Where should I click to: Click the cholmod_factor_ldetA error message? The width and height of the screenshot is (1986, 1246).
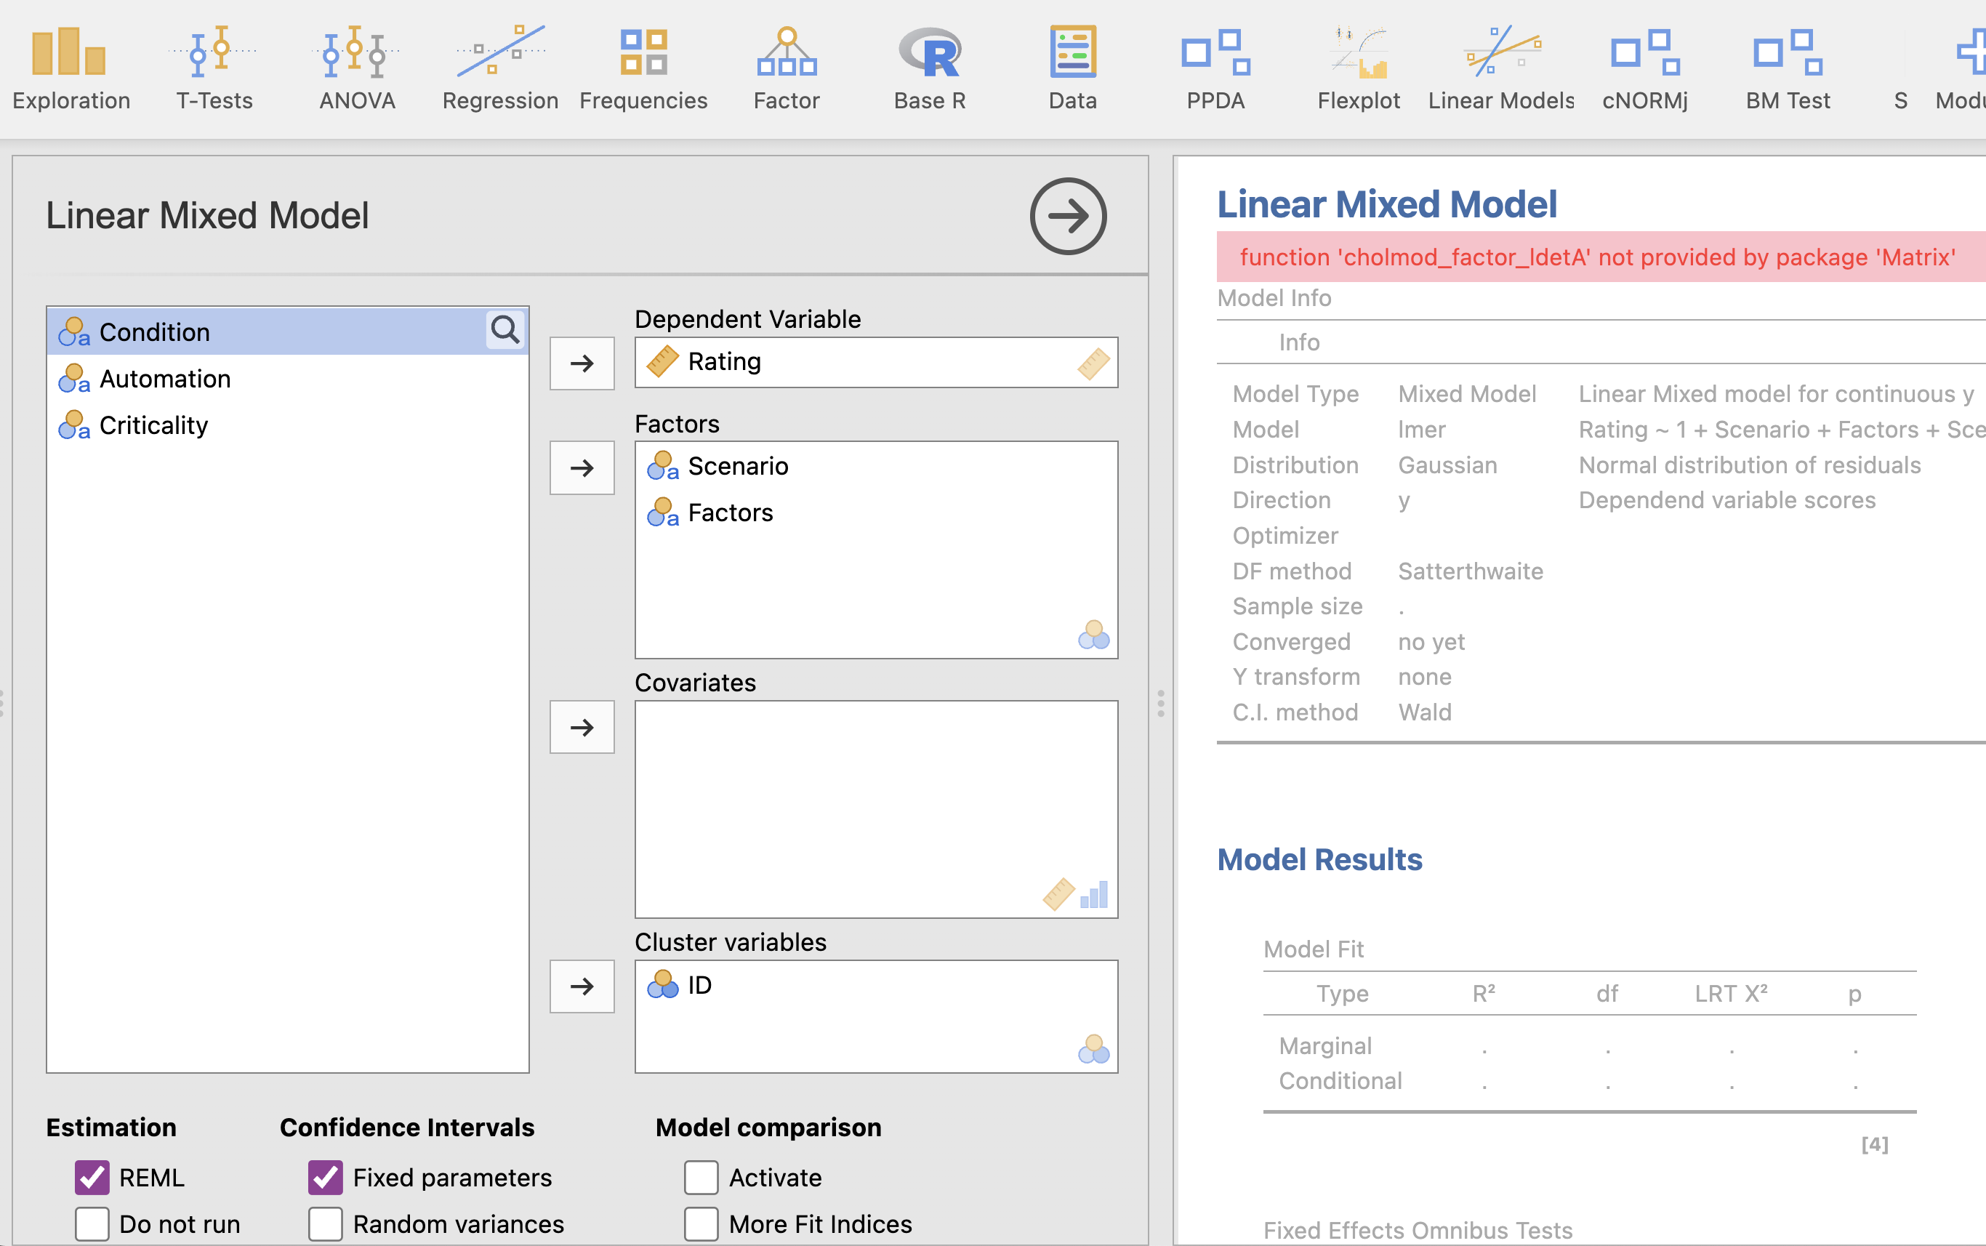coord(1597,257)
